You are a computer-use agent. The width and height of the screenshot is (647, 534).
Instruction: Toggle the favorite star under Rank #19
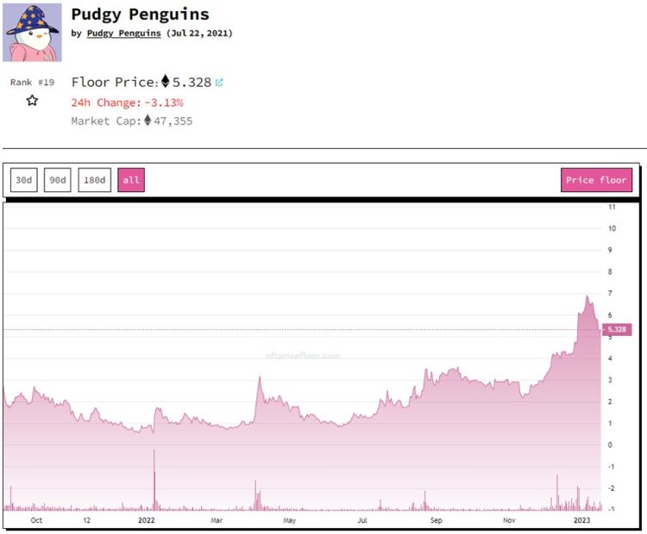(x=32, y=101)
